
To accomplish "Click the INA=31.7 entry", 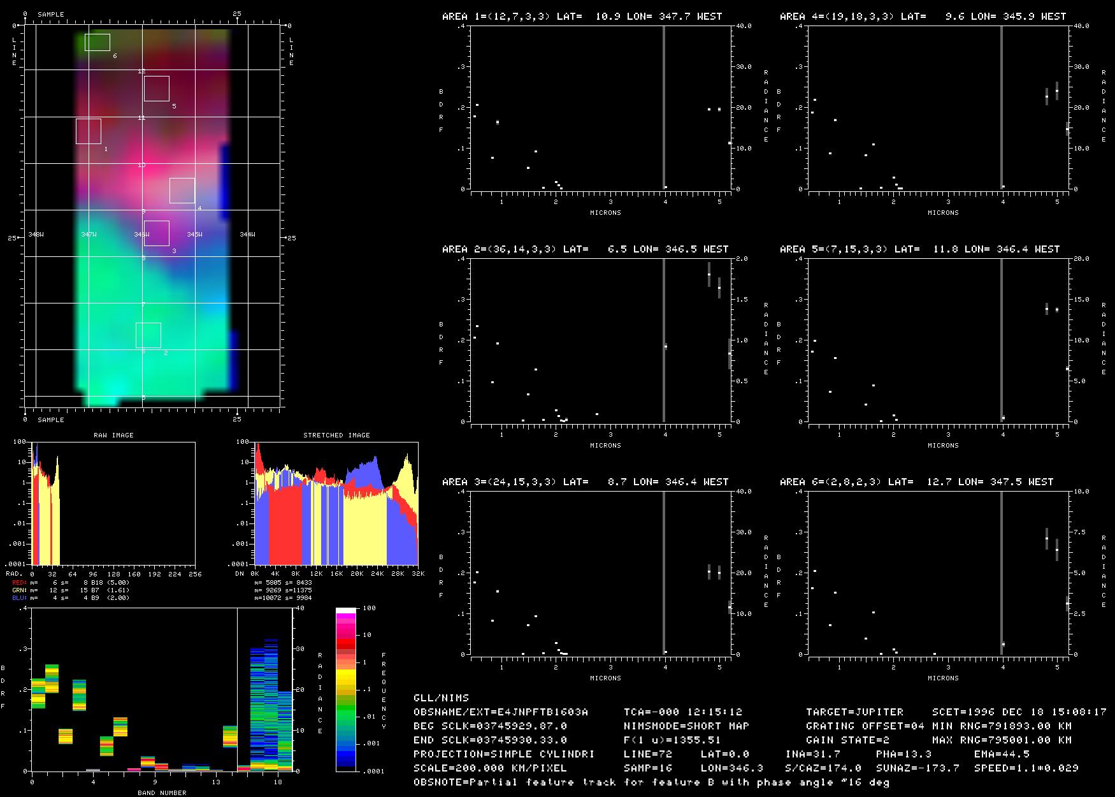I will point(812,754).
